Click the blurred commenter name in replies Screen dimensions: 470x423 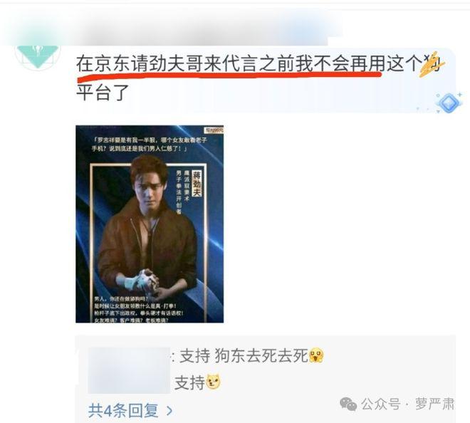[x=129, y=370]
